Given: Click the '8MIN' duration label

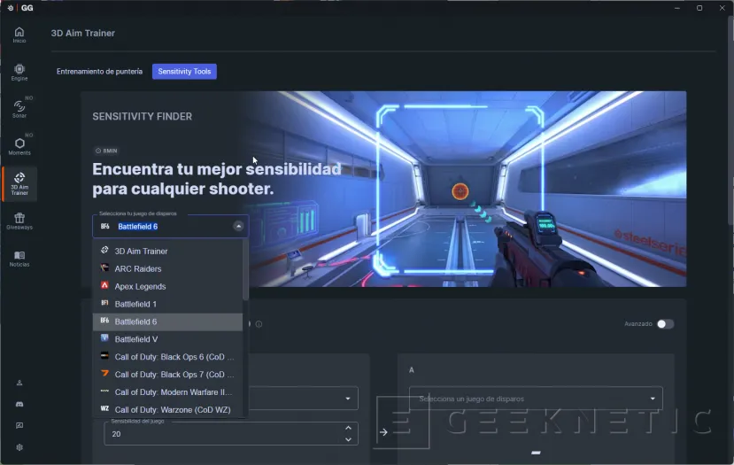Looking at the screenshot, I should coord(106,151).
